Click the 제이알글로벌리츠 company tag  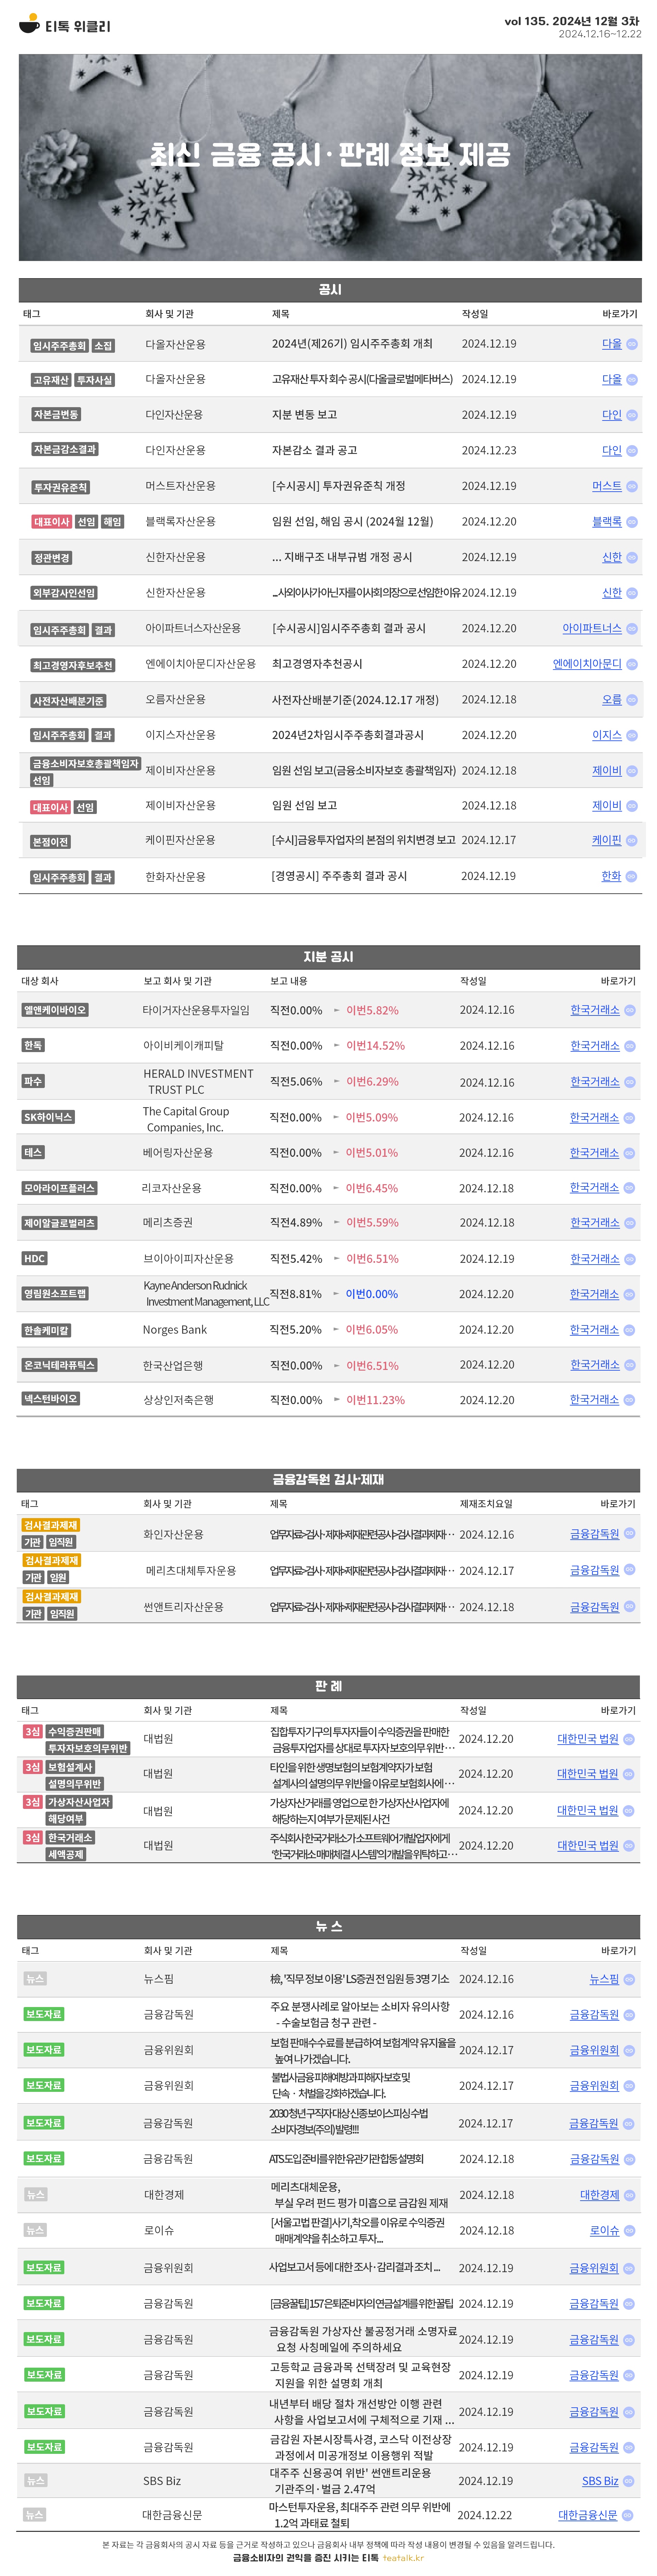point(59,1223)
